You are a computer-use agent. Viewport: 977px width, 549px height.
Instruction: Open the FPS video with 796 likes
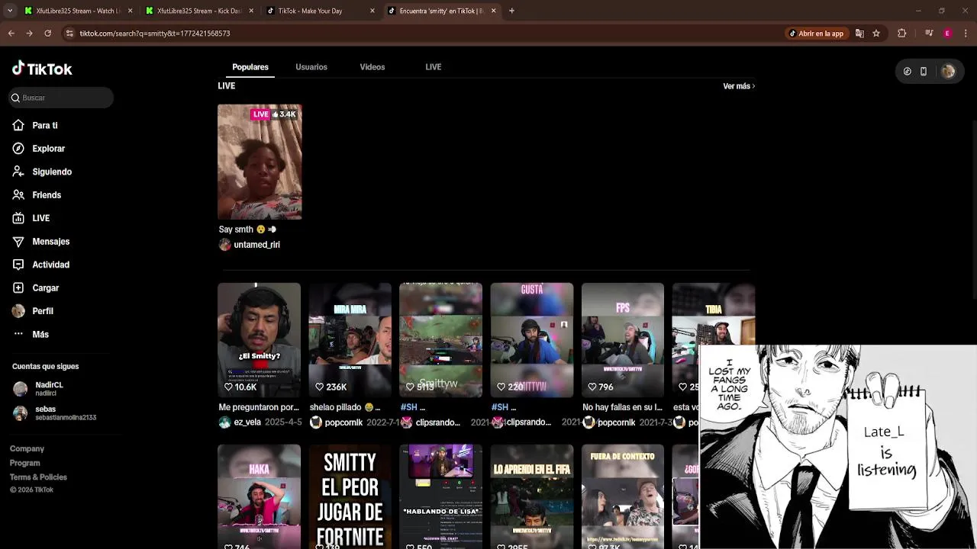pos(623,340)
